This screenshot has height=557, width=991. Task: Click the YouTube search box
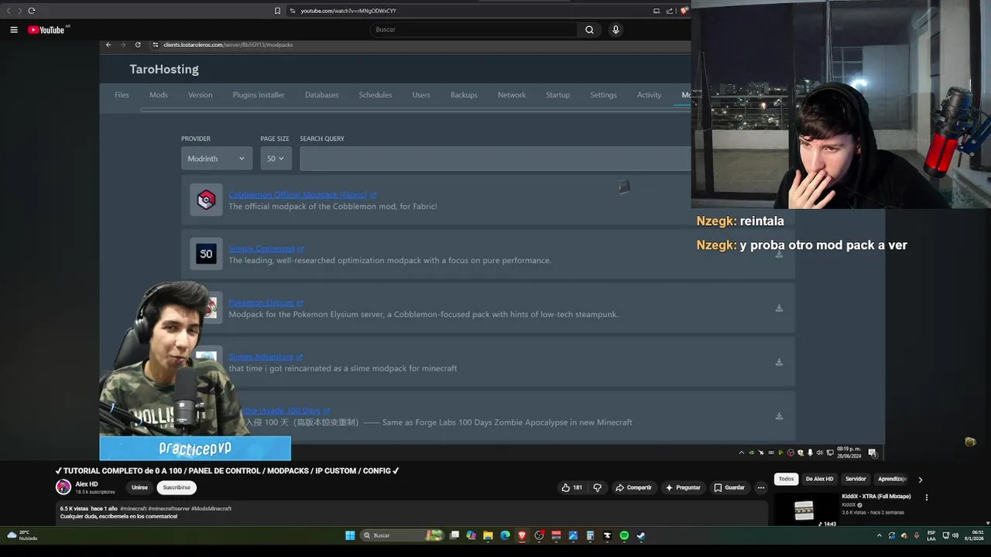473,29
